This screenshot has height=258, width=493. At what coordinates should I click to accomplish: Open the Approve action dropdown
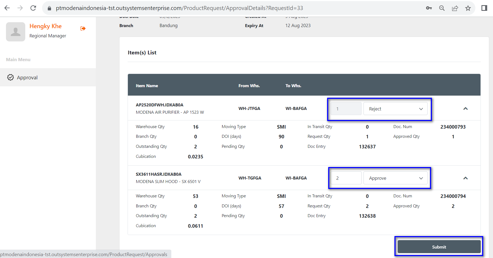395,178
